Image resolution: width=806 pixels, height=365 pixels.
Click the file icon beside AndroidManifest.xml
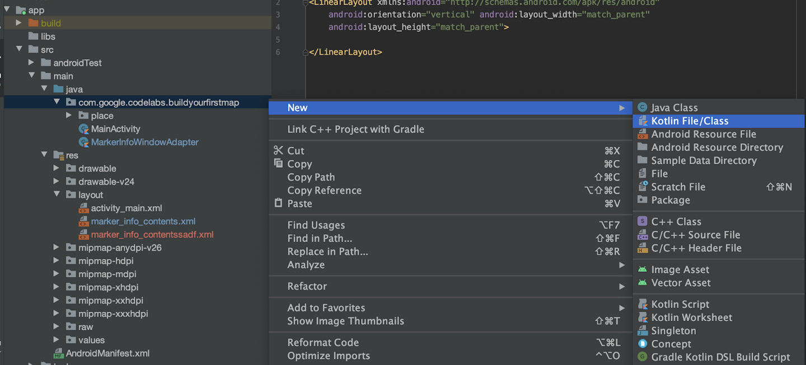click(x=58, y=353)
